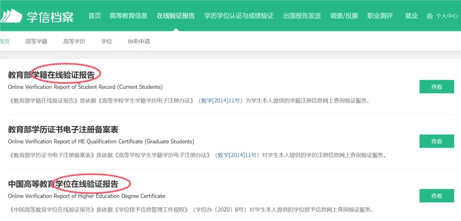
Task: Click the 学信档案 logo icon
Action: click(x=11, y=16)
